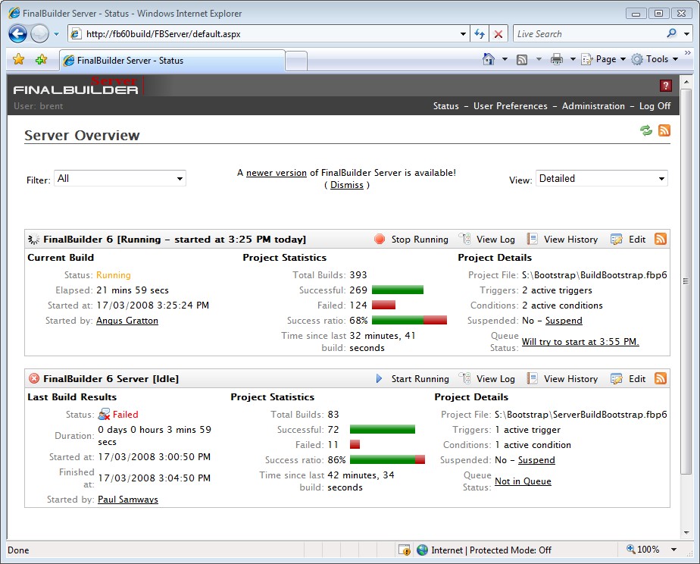The image size is (700, 564).
Task: Open User Preferences navigation link
Action: [x=511, y=106]
